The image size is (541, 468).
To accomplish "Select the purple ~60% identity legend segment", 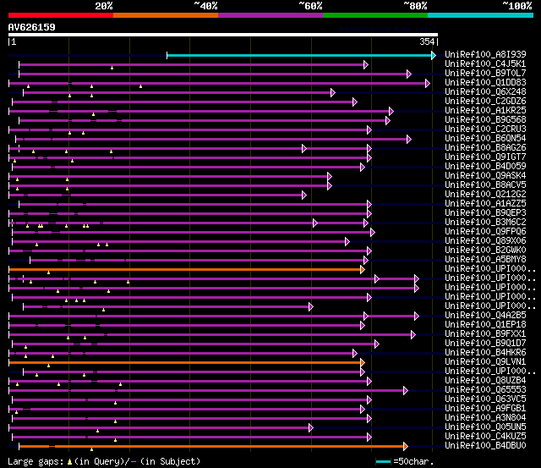I will pos(270,15).
